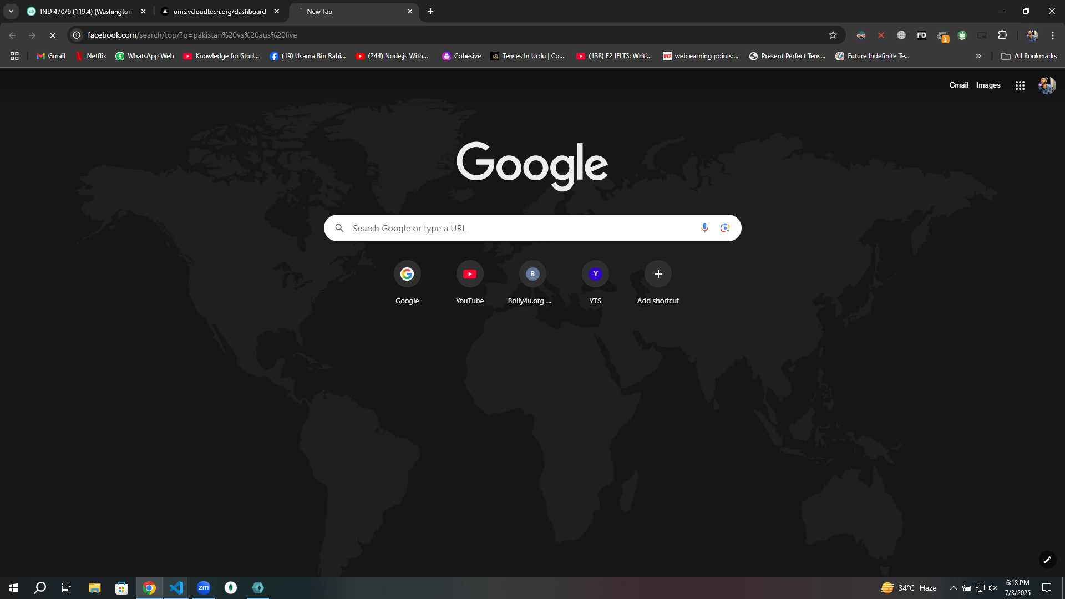Open YouTube shortcut tile

(470, 283)
